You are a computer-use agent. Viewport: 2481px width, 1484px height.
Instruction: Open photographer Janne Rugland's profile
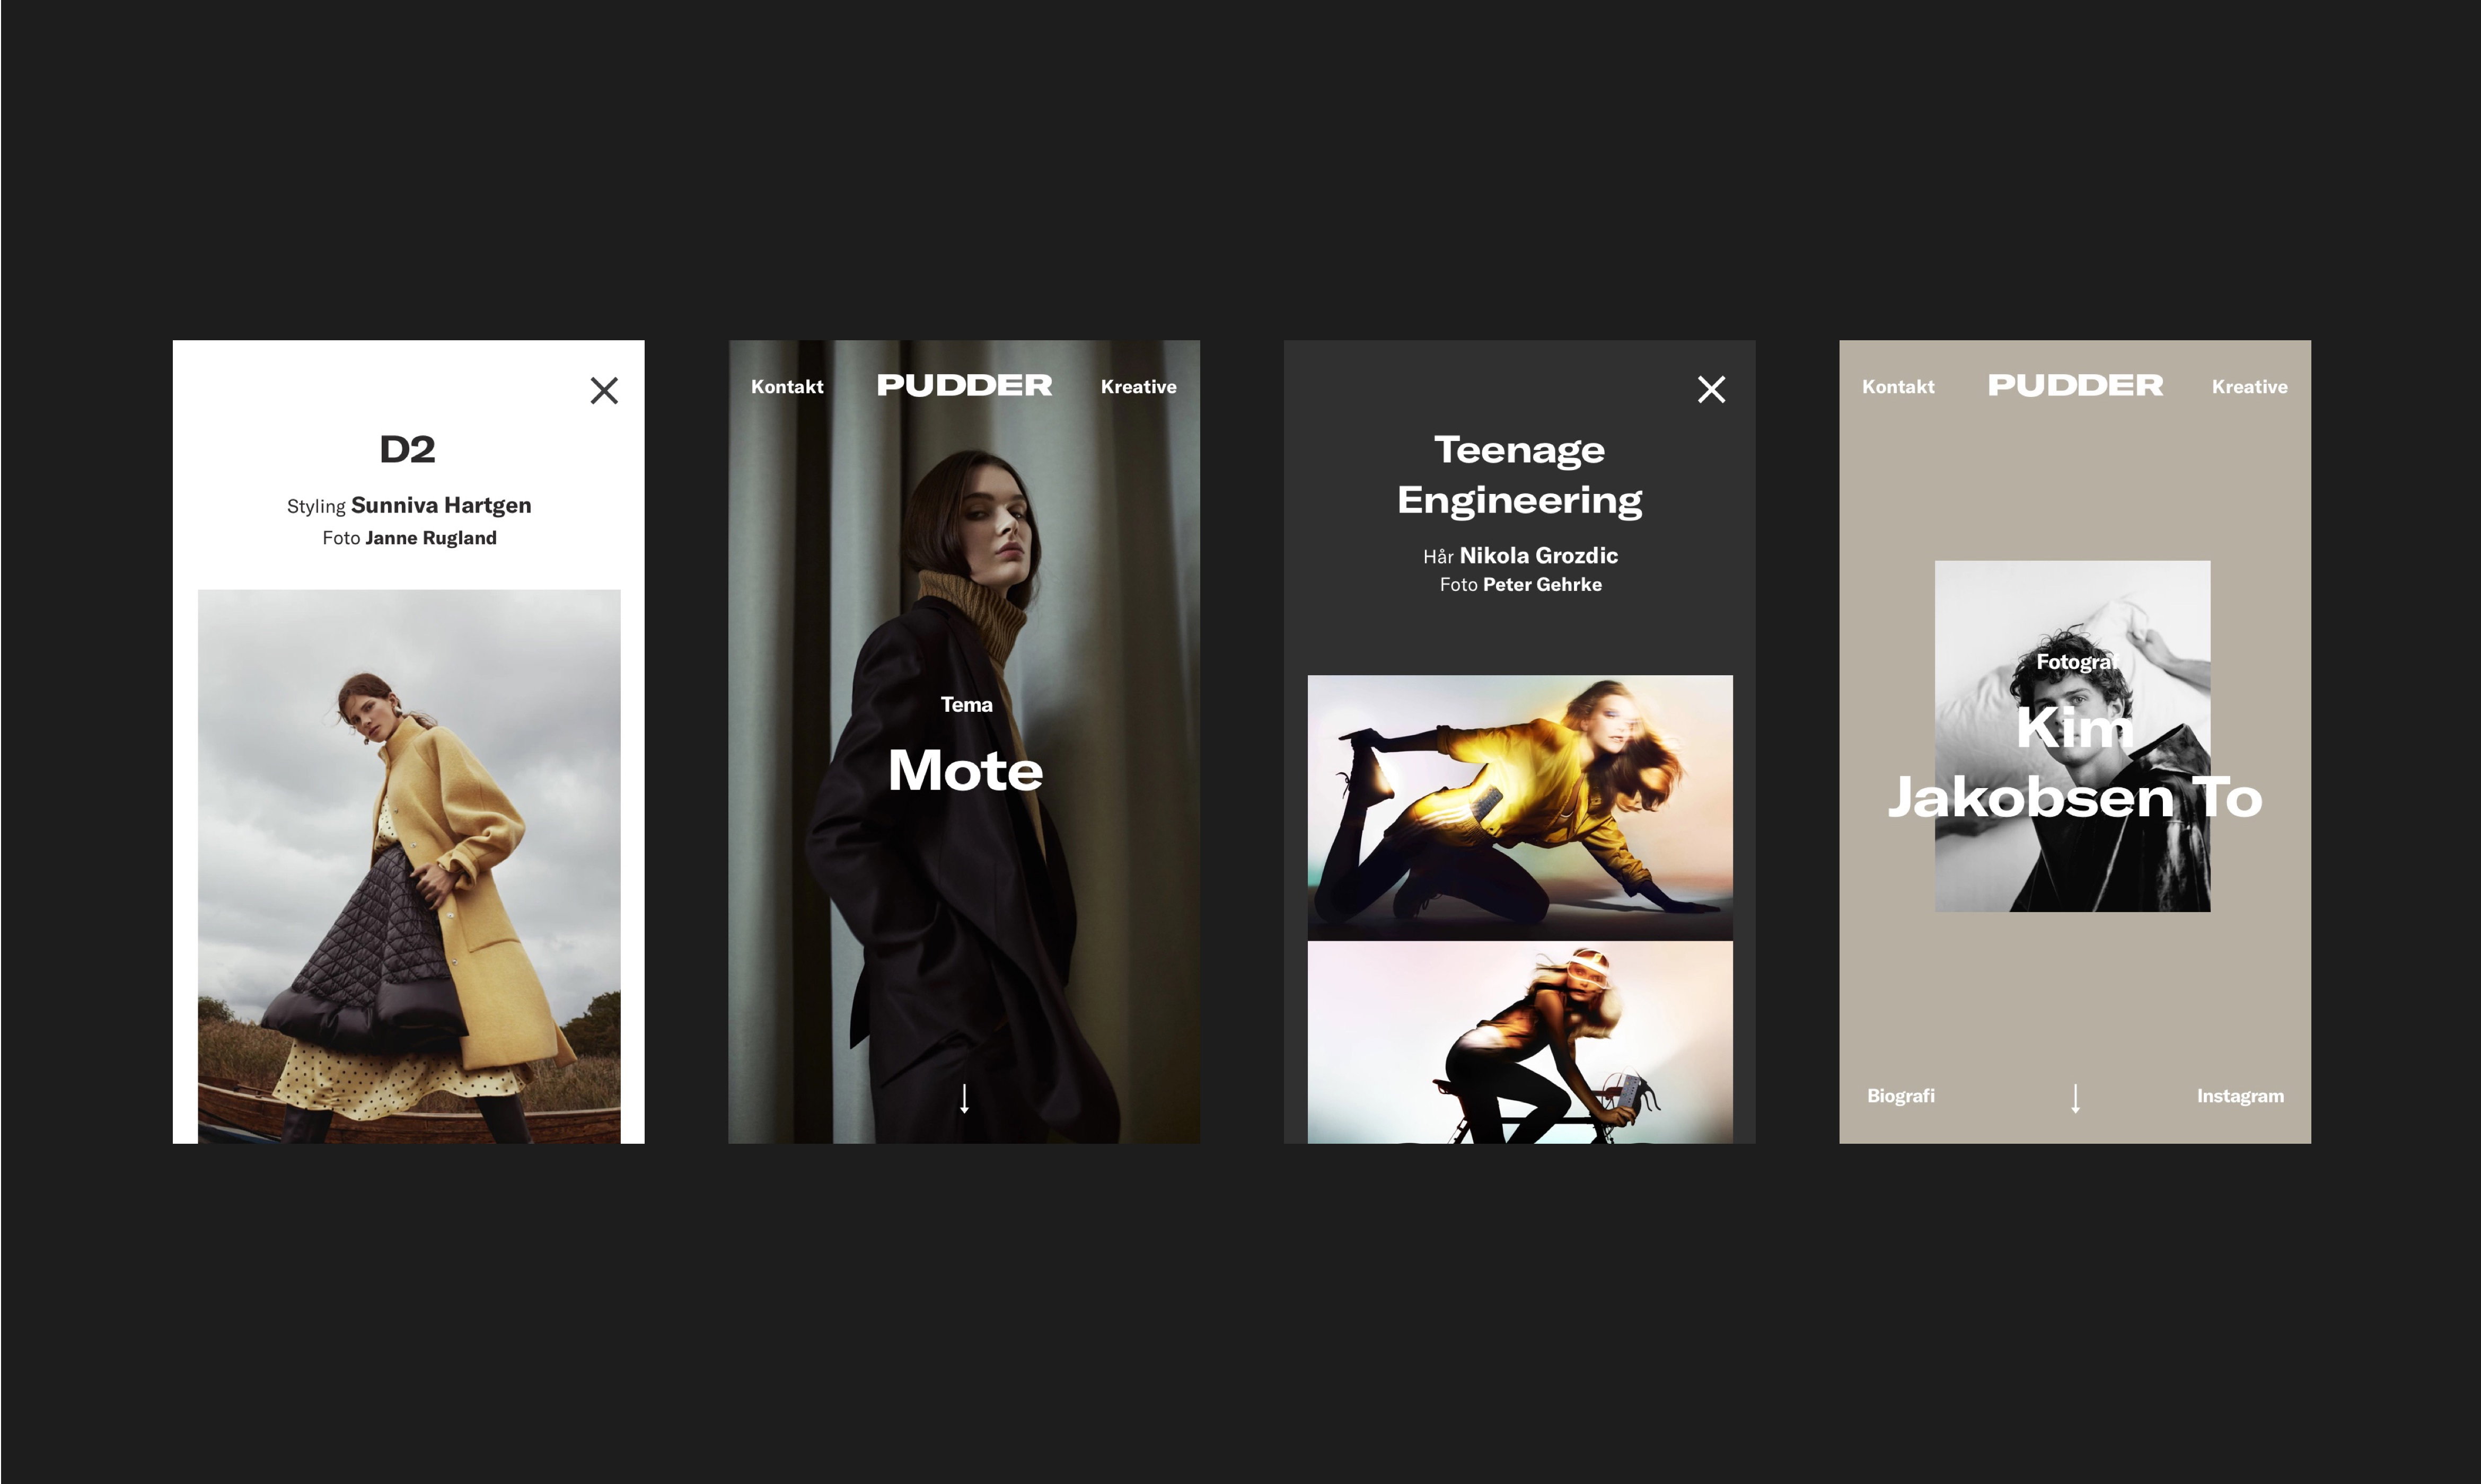click(x=431, y=538)
